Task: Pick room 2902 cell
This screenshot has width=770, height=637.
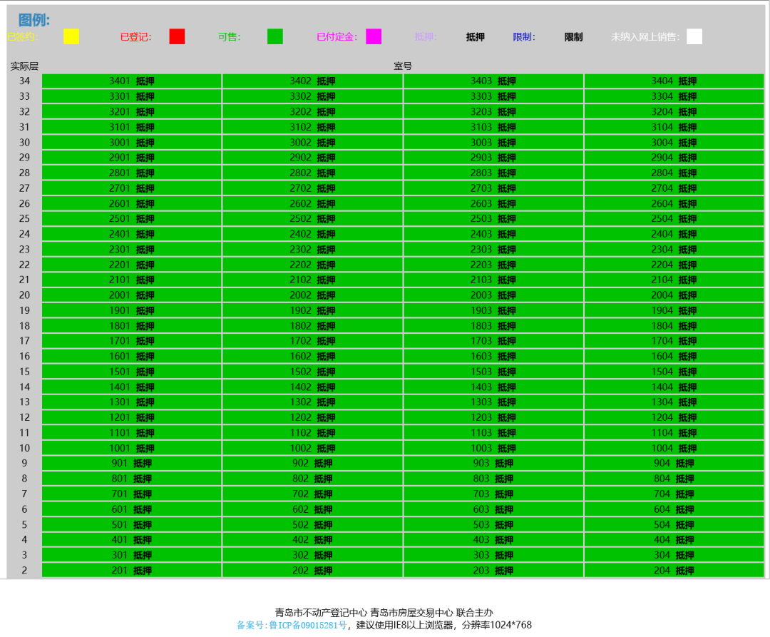Action: pos(312,158)
